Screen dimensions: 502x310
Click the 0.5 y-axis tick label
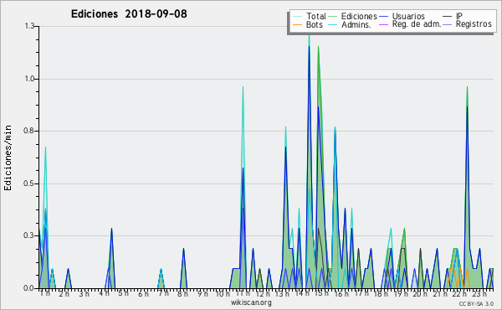coord(29,183)
